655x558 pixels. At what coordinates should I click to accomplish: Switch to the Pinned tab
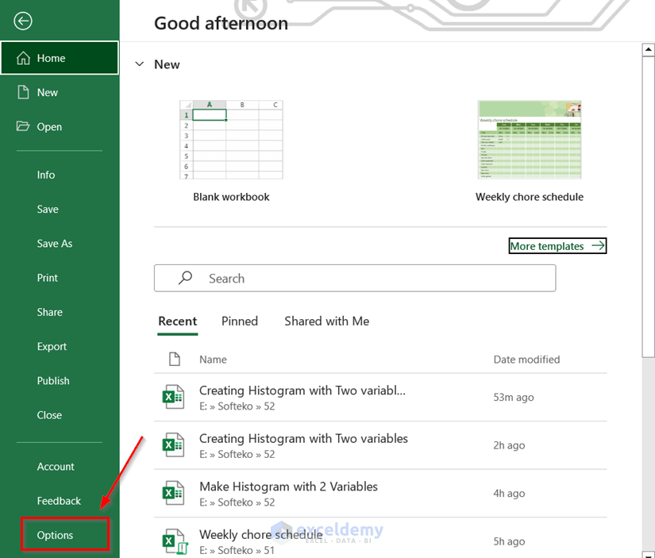[239, 321]
